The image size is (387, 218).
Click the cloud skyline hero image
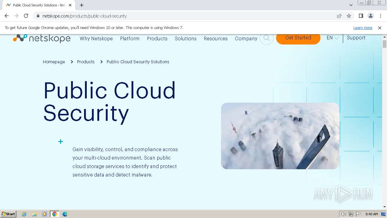pyautogui.click(x=280, y=136)
